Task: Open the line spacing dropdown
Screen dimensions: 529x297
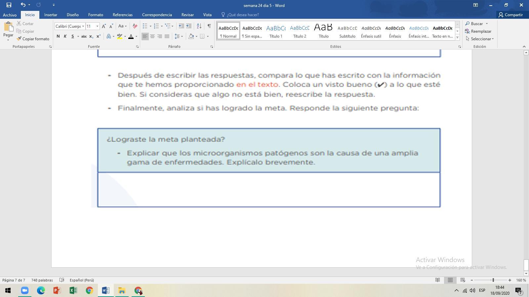Action: click(179, 36)
